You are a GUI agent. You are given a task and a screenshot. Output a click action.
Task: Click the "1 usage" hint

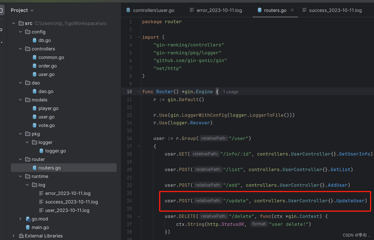click(230, 92)
